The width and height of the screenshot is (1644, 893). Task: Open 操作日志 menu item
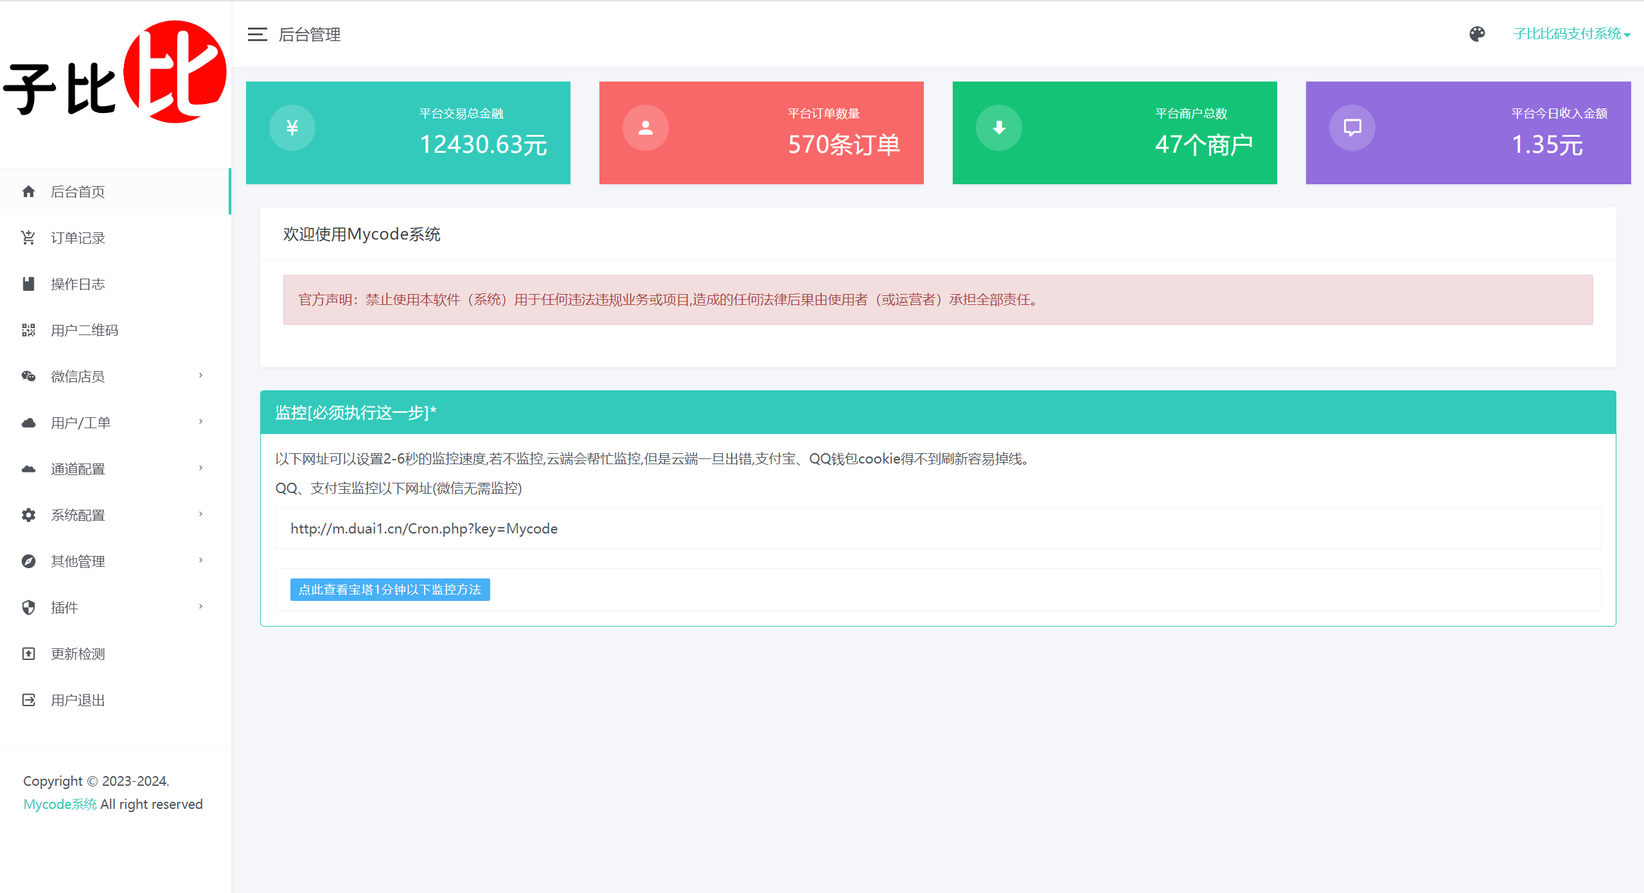(115, 284)
